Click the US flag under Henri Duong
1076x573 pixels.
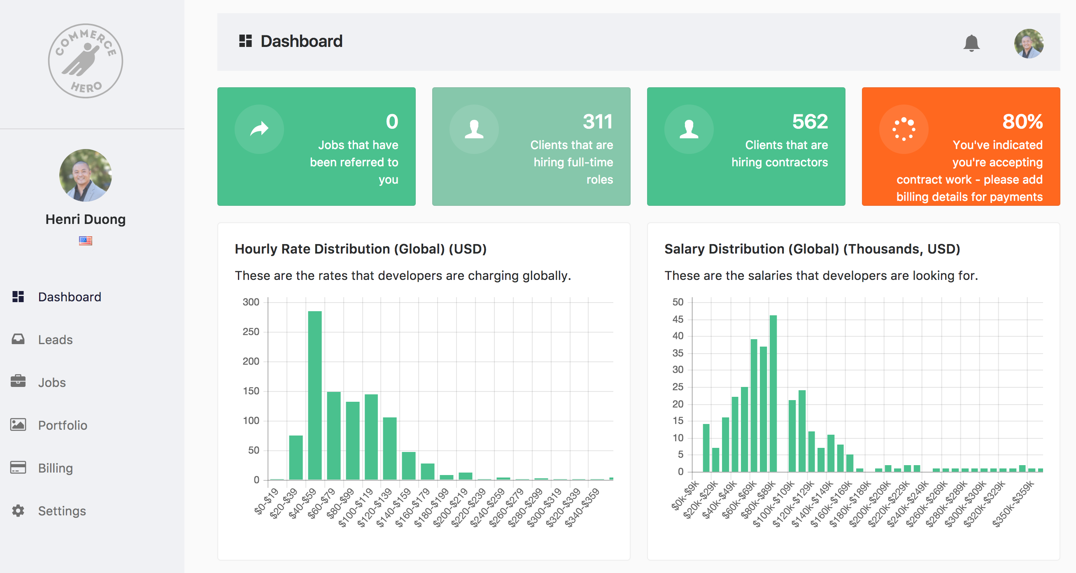point(86,240)
